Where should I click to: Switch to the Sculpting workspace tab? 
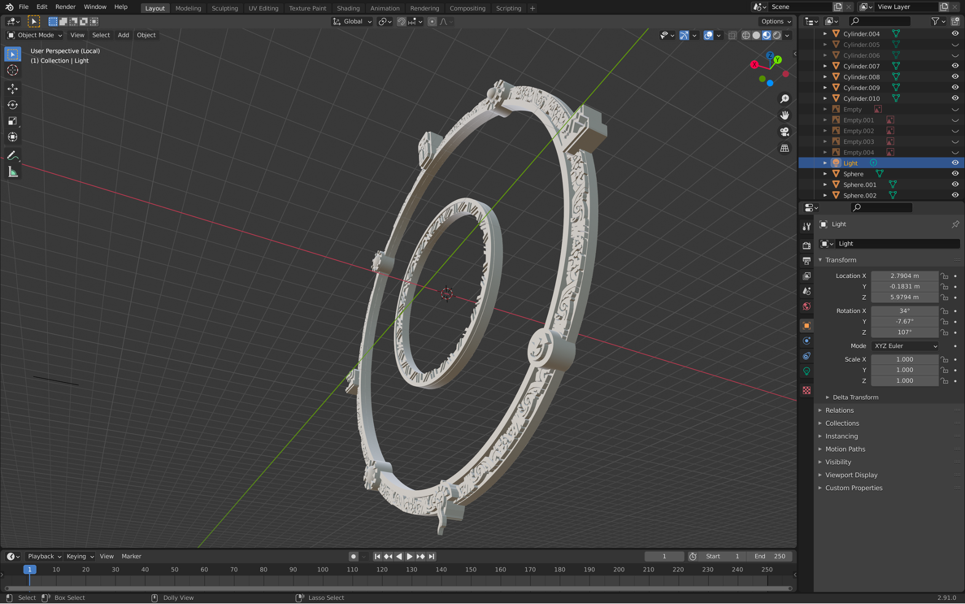(224, 8)
